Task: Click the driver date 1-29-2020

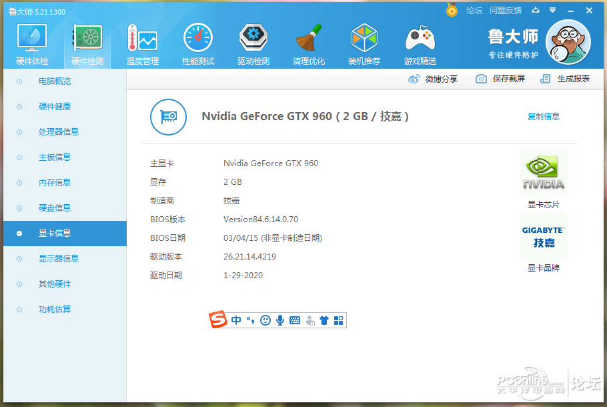Action: tap(243, 276)
